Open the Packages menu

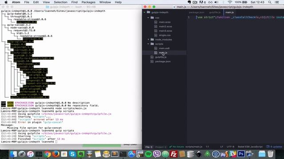point(88,2)
